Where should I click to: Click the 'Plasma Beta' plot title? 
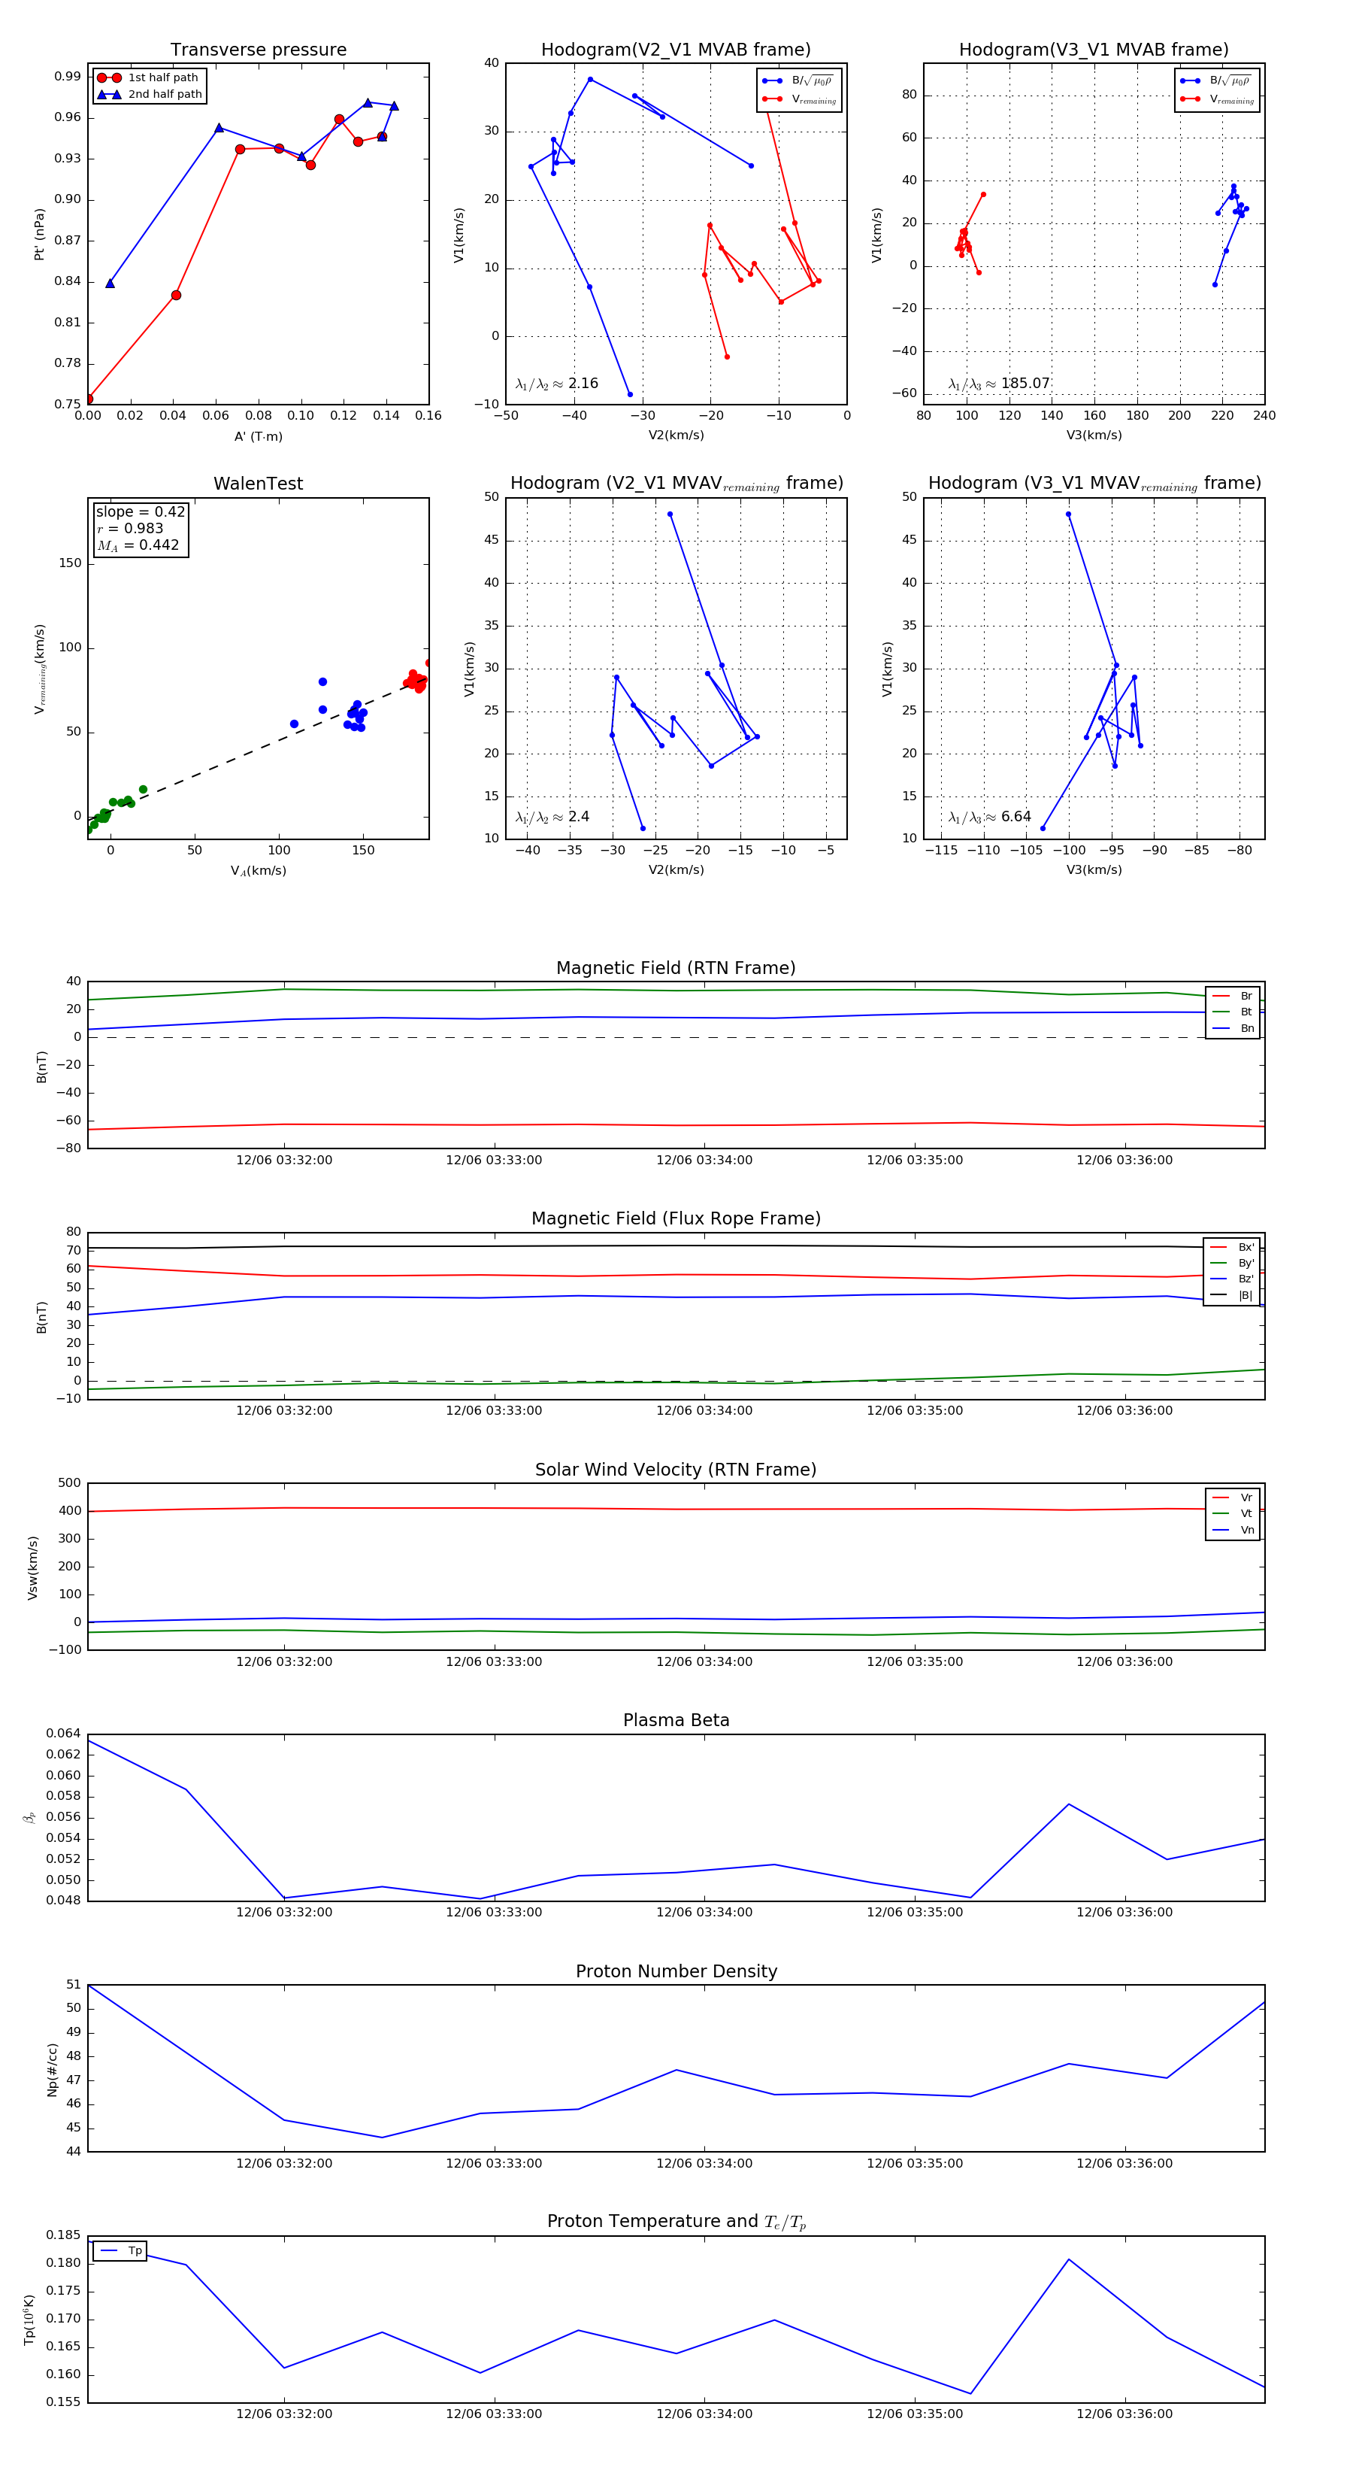[676, 1720]
